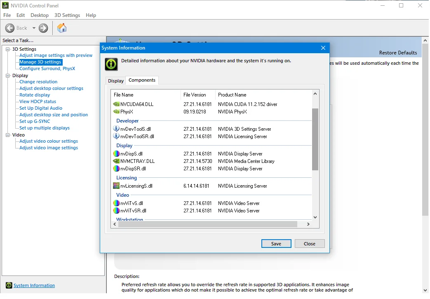Click Restore Defaults in the background panel
Image resolution: width=430 pixels, height=299 pixels.
coord(398,53)
